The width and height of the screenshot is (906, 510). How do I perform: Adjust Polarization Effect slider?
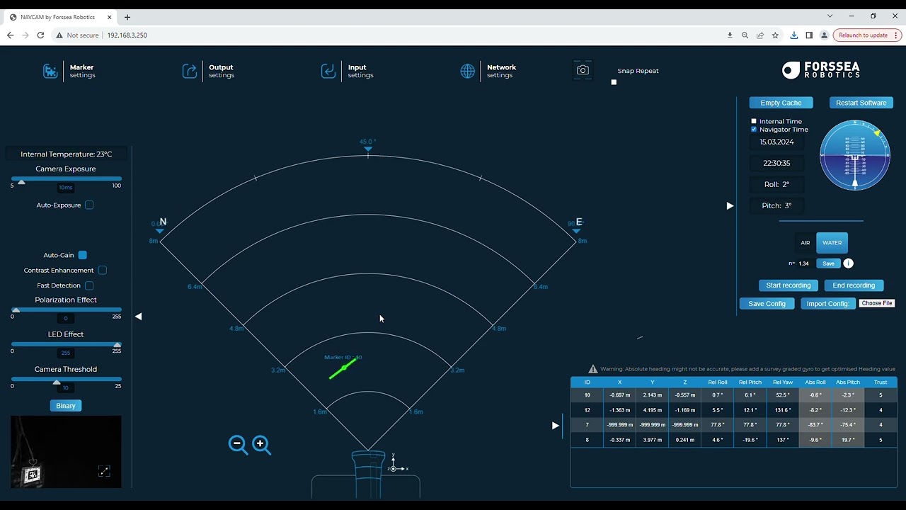click(x=66, y=310)
